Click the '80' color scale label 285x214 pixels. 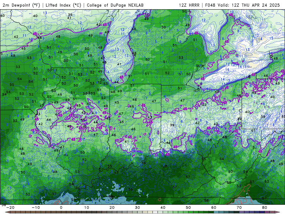point(265,208)
